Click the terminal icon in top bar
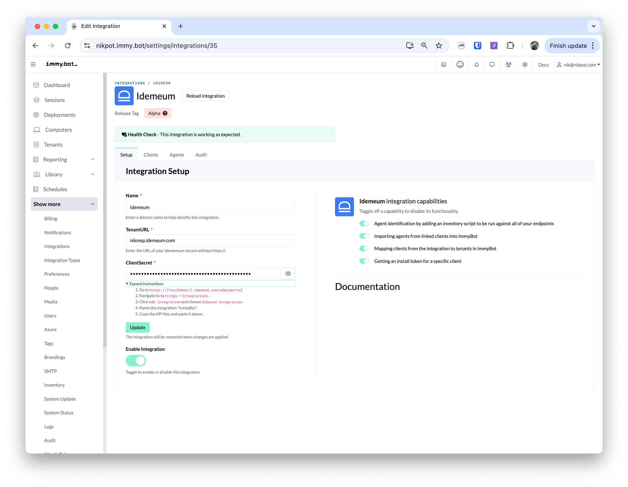 pos(444,65)
